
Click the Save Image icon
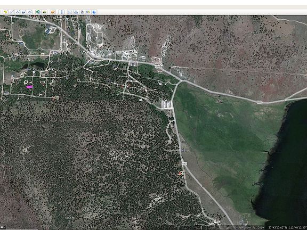[82, 12]
